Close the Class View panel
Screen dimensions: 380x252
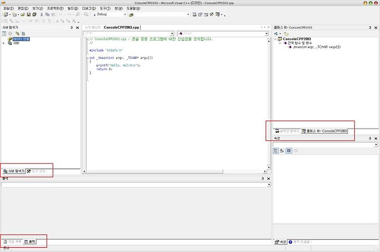click(376, 27)
